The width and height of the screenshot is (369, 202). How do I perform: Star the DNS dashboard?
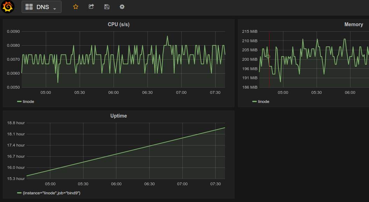tap(75, 7)
